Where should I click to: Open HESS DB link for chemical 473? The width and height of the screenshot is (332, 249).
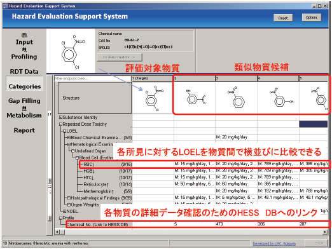219,224
